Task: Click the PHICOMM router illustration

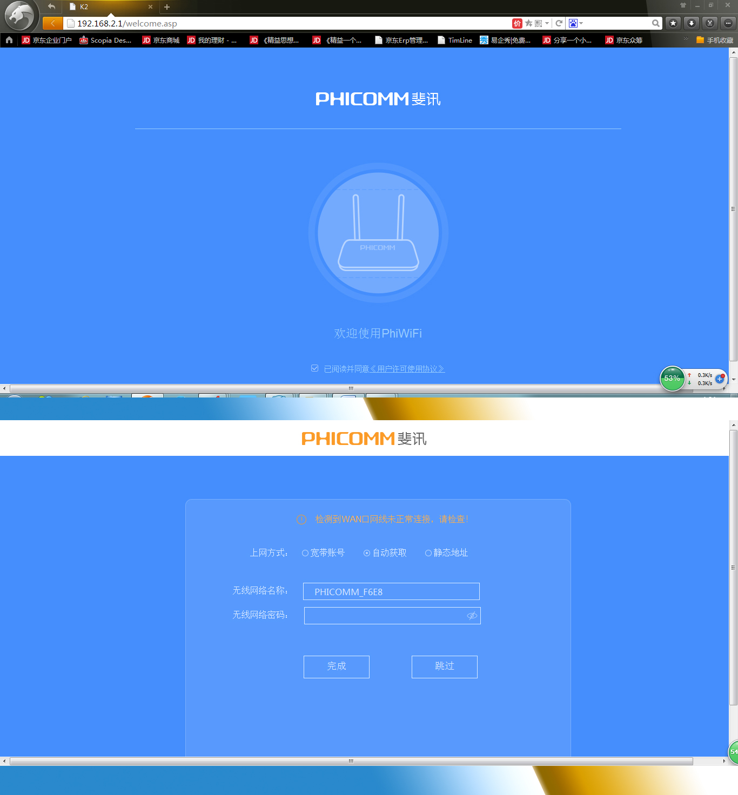Action: point(378,233)
